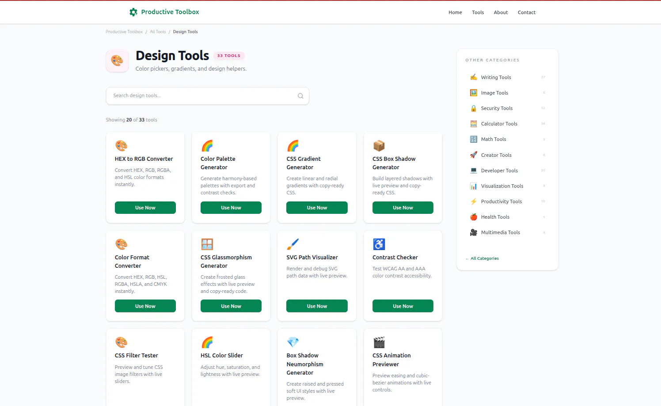Click the Security Tools lock icon
Image resolution: width=661 pixels, height=406 pixels.
pyautogui.click(x=474, y=108)
